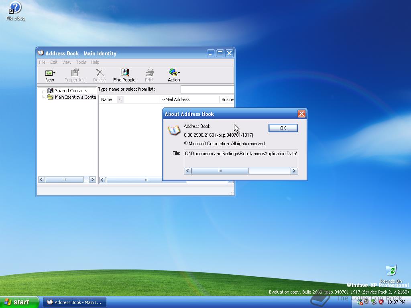
Task: Close the About Address Book dialog
Action: (x=301, y=113)
